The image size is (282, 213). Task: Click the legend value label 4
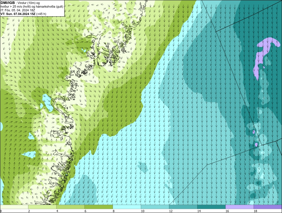(57, 211)
